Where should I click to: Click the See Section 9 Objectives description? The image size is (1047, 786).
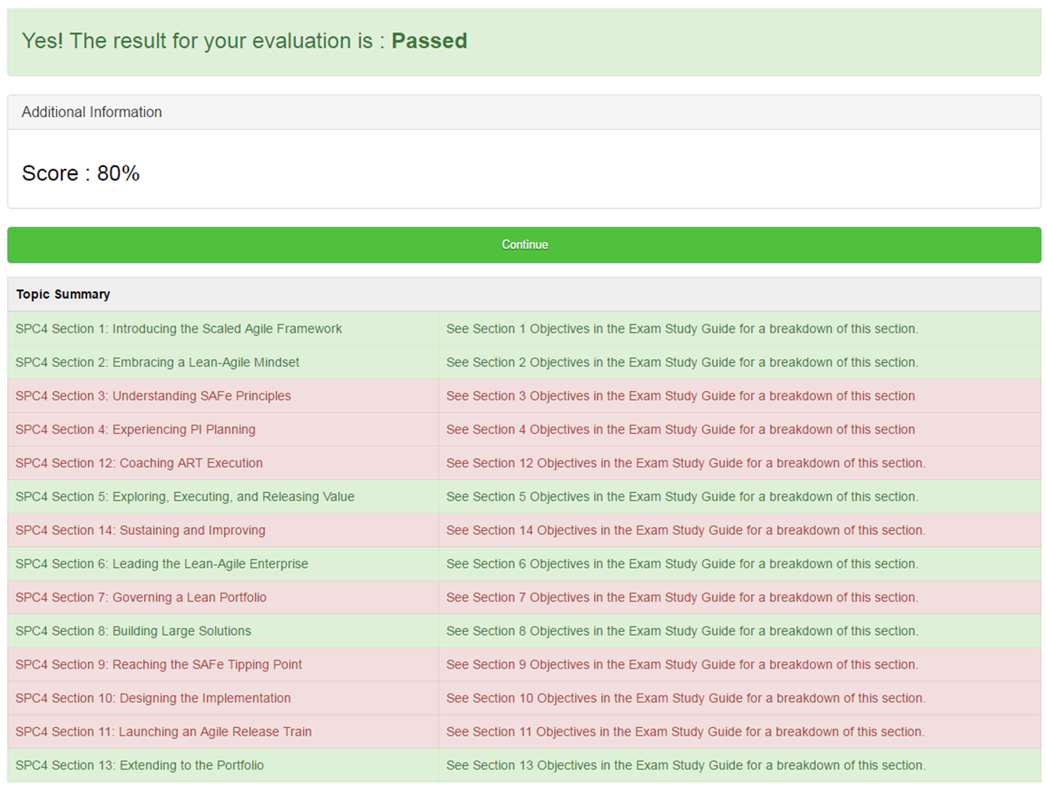pyautogui.click(x=682, y=664)
